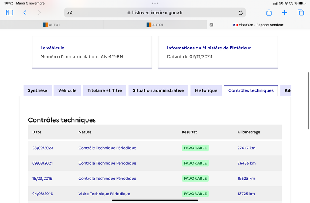Select the Titulaire et Titre tab
Screen dimensions: 310x203
click(x=105, y=90)
